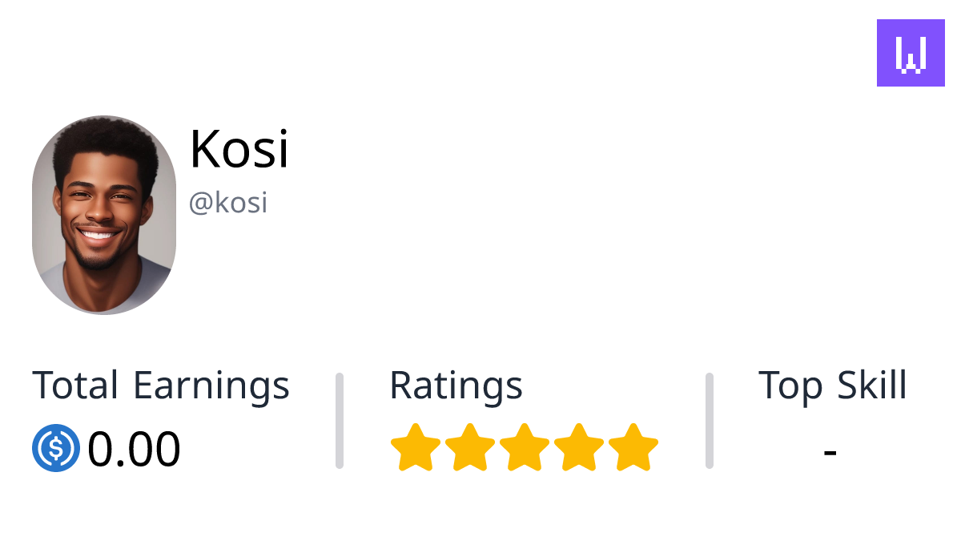
Task: Click the name Kosi
Action: [239, 149]
